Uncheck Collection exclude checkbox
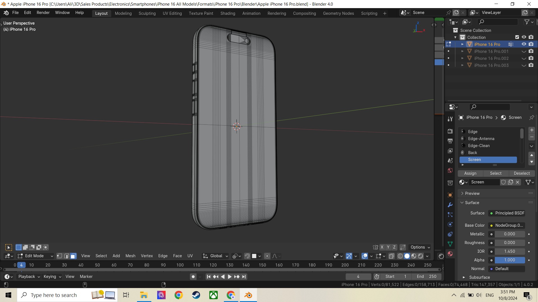 tap(517, 37)
